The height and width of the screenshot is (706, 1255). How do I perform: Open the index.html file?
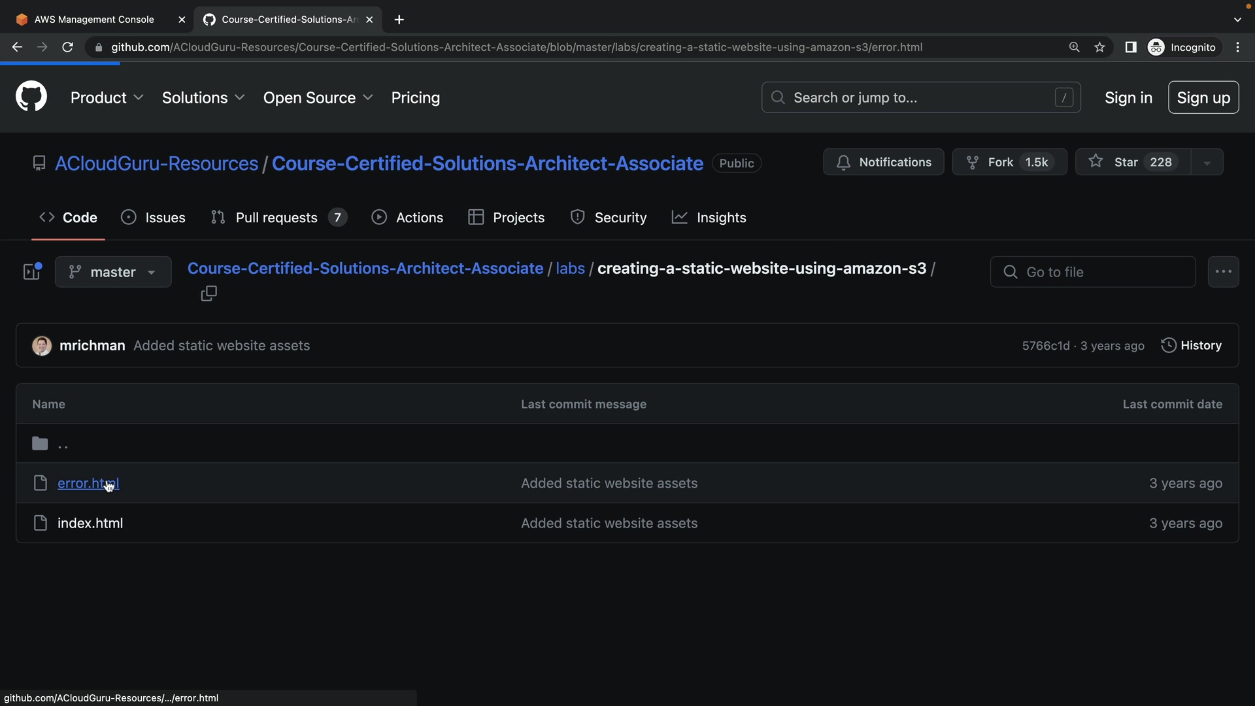90,523
